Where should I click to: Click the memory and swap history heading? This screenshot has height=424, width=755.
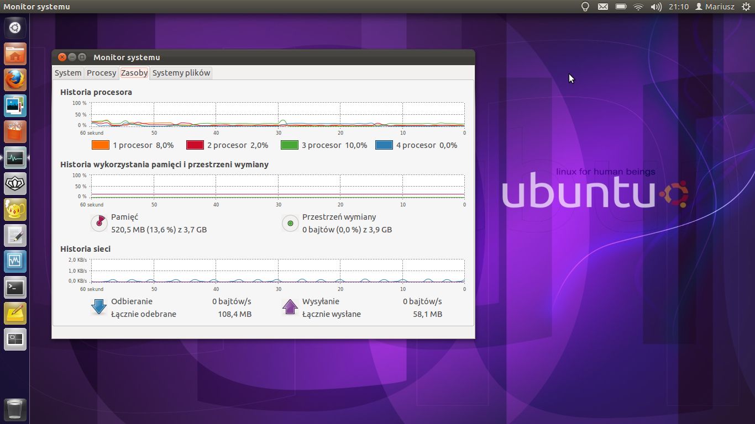pyautogui.click(x=165, y=165)
